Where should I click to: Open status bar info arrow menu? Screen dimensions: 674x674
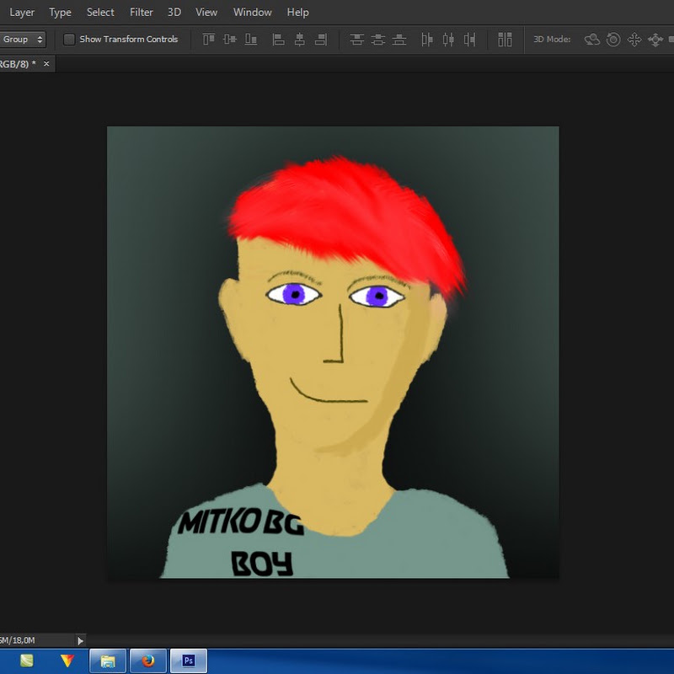click(x=80, y=641)
